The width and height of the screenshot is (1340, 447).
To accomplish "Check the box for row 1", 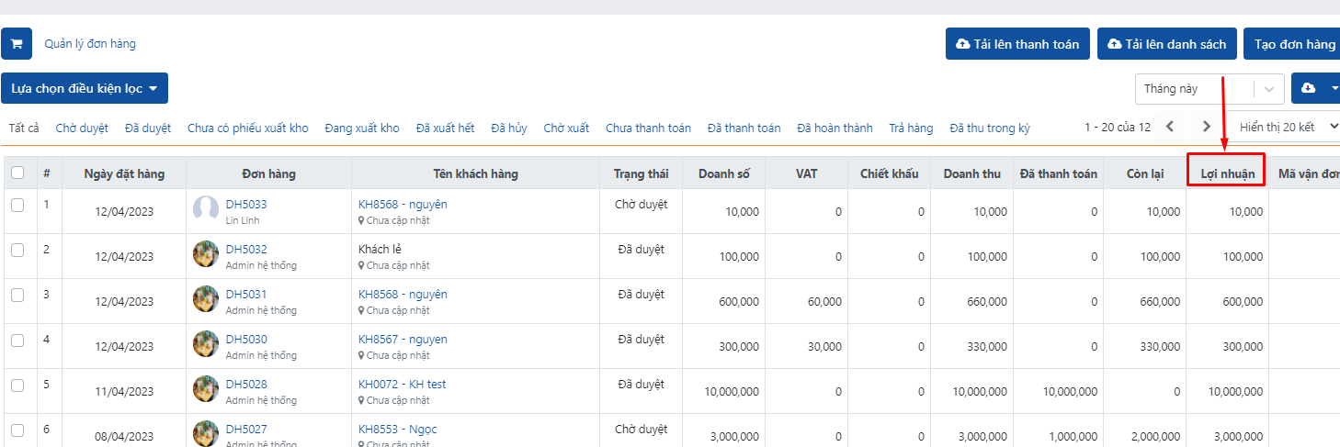I will [x=17, y=206].
